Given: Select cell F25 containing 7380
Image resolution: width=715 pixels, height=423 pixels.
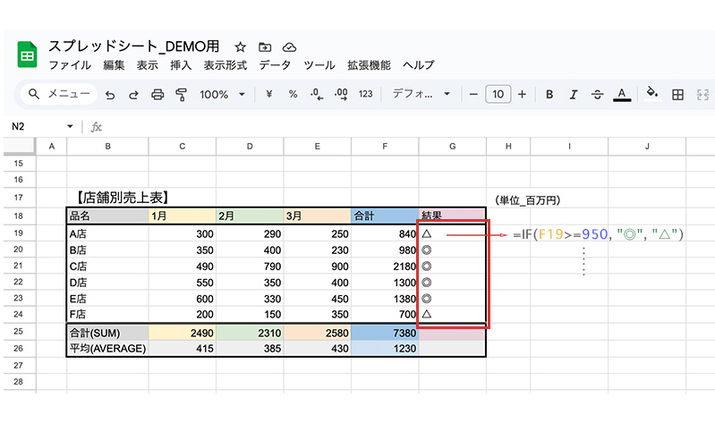Looking at the screenshot, I should (x=385, y=333).
